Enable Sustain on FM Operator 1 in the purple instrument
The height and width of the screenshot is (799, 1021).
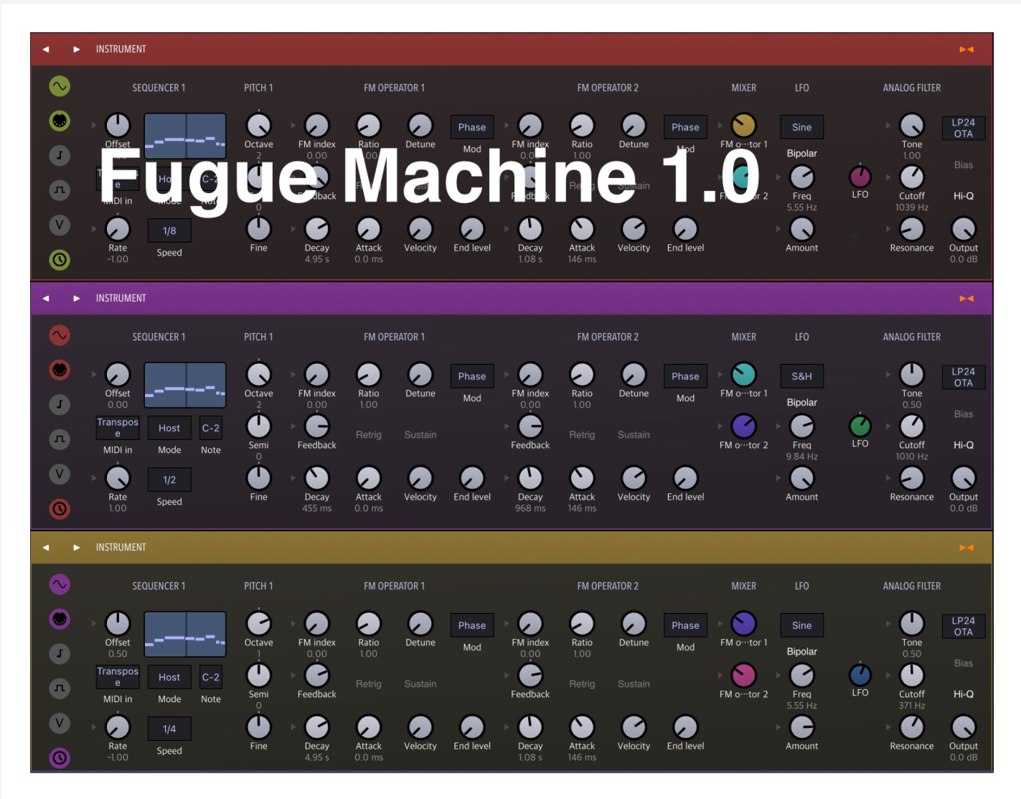pos(420,435)
